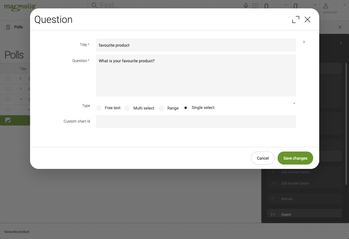Open the help question mark beside Title field
Viewport: 349px width, 239px height.
(304, 42)
